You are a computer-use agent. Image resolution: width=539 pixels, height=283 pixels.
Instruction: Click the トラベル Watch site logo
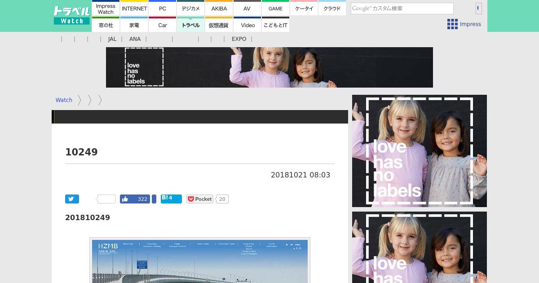71,16
